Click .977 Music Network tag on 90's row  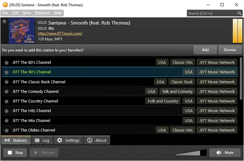tap(217, 72)
